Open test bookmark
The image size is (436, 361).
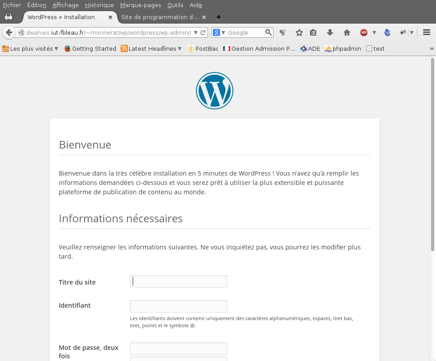(x=375, y=48)
